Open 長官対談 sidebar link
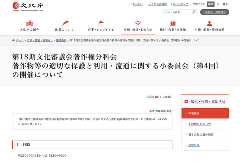The image size is (240, 162). 194,145
